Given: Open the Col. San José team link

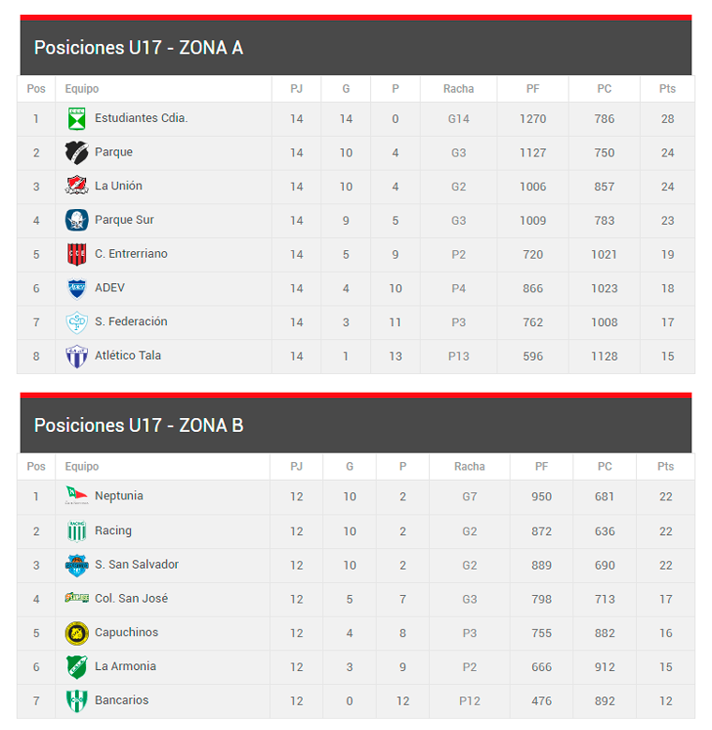Looking at the screenshot, I should (x=131, y=599).
